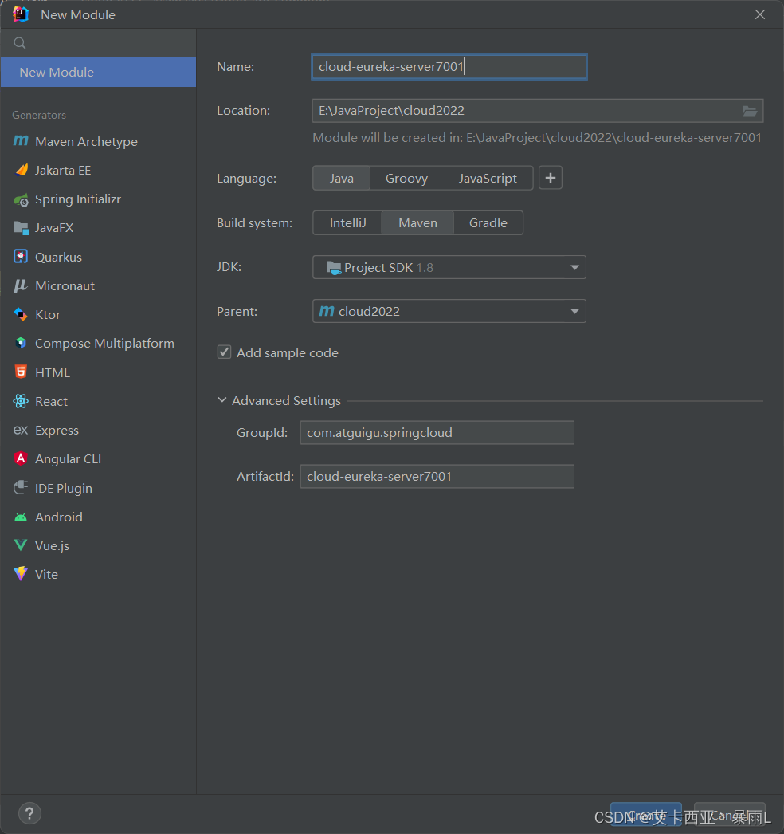Open help with the question mark button
This screenshot has height=834, width=784.
coord(29,813)
